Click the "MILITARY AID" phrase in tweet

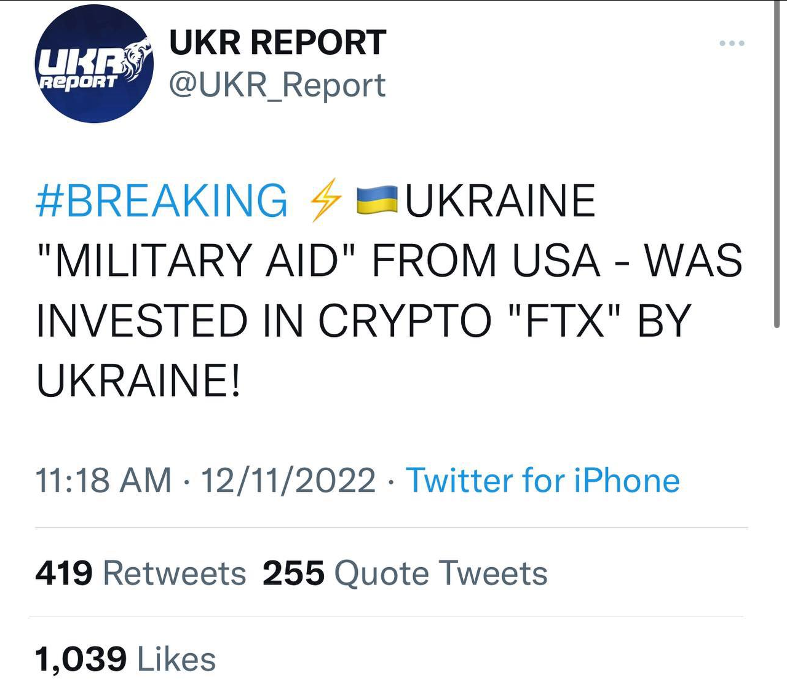coord(197,261)
